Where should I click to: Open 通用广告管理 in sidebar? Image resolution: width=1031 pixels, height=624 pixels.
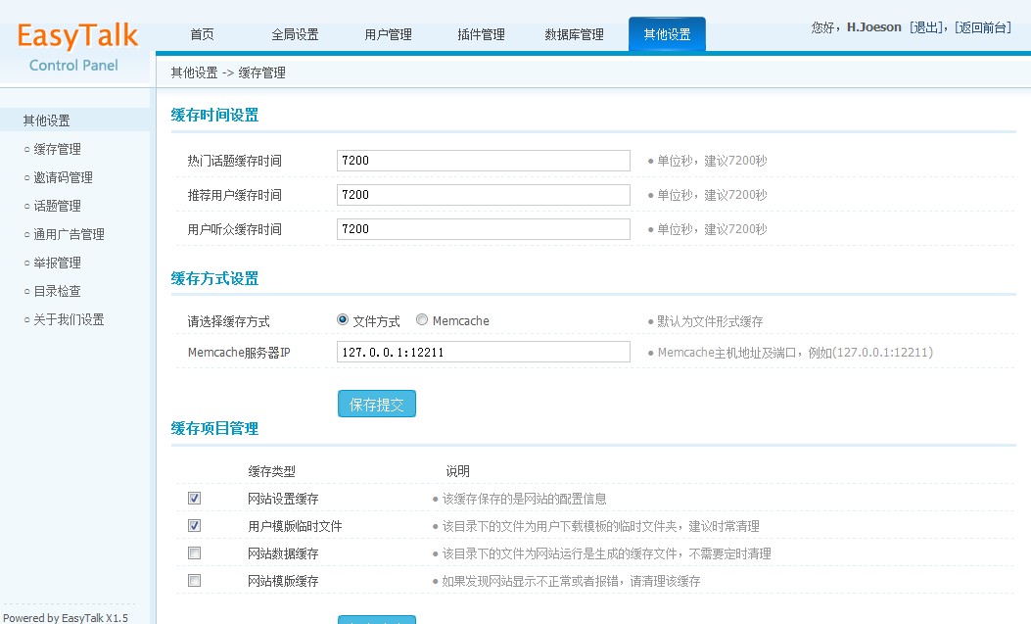pos(70,234)
